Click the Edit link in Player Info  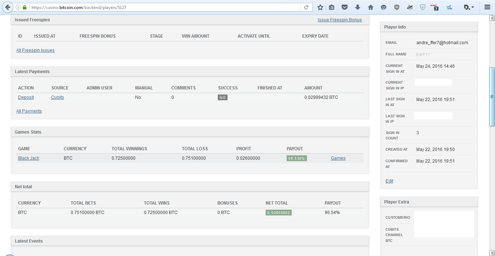[389, 181]
